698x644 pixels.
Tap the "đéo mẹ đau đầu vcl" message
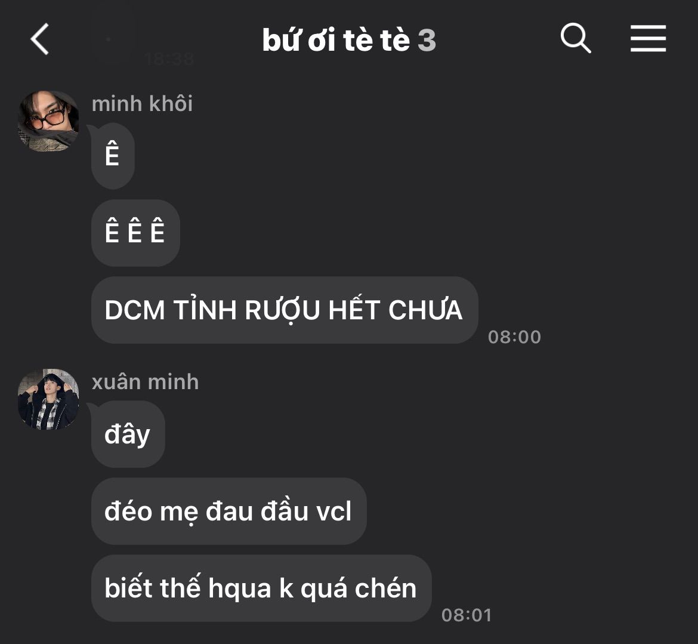click(229, 511)
